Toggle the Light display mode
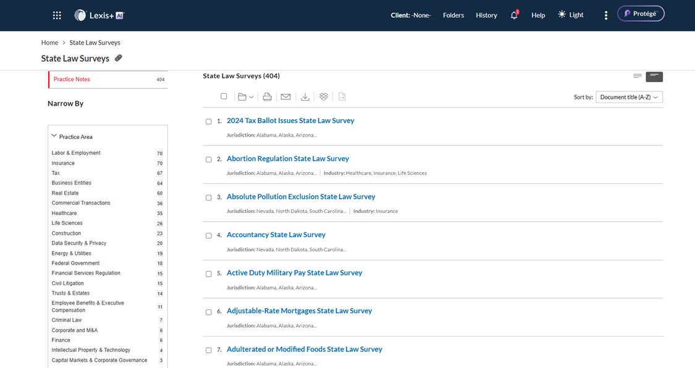Screen dimensions: 695x368 (x=571, y=15)
